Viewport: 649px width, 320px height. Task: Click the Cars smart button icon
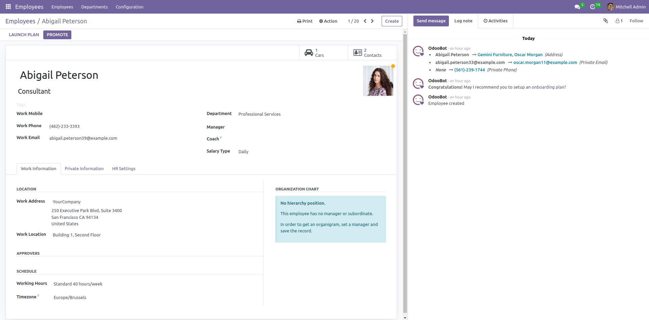[x=309, y=53]
